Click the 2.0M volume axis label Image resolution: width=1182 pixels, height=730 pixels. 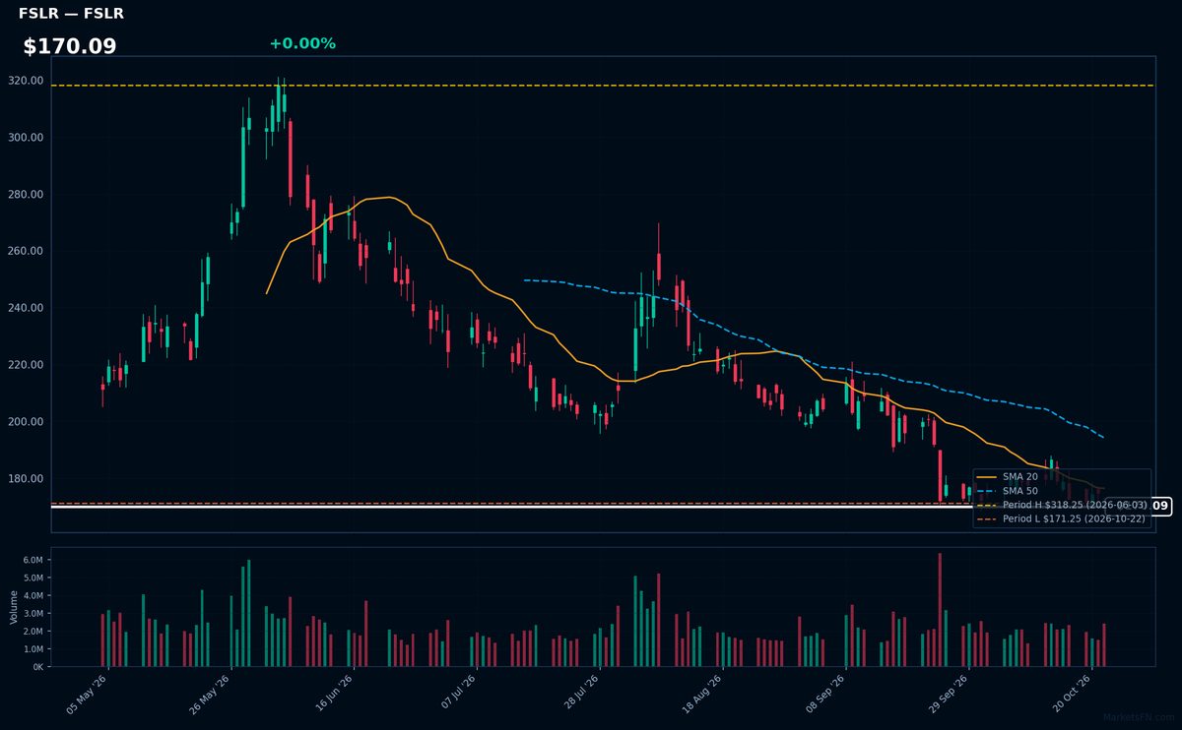click(x=33, y=631)
